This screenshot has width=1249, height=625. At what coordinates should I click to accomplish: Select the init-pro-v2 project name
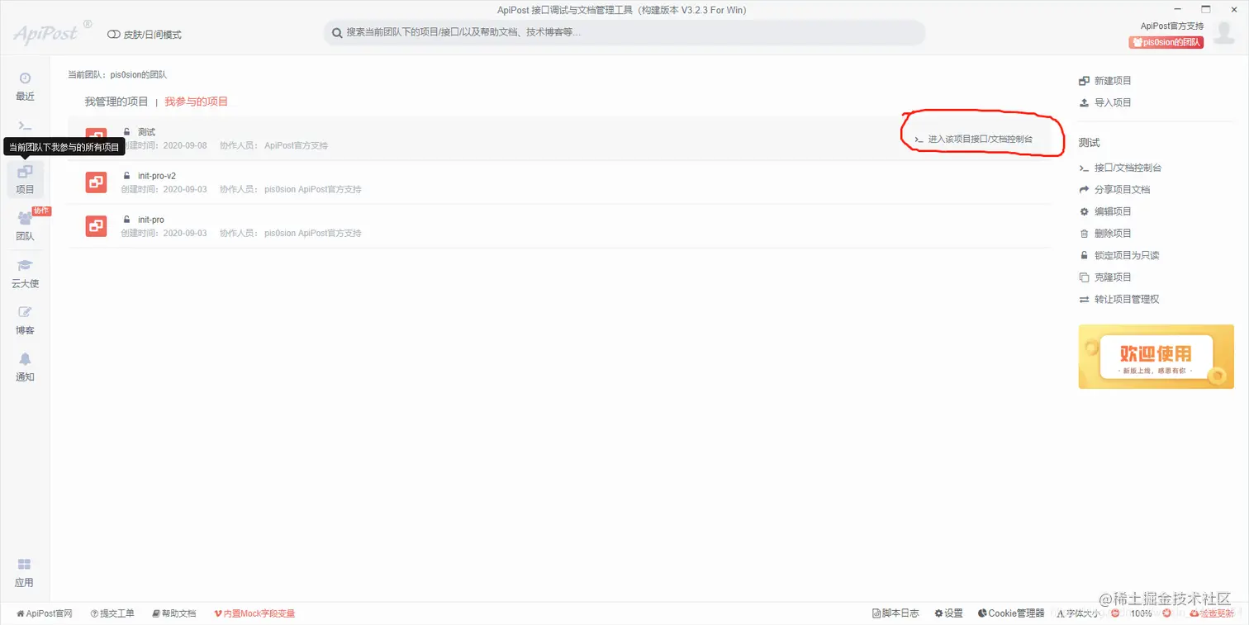(x=157, y=176)
